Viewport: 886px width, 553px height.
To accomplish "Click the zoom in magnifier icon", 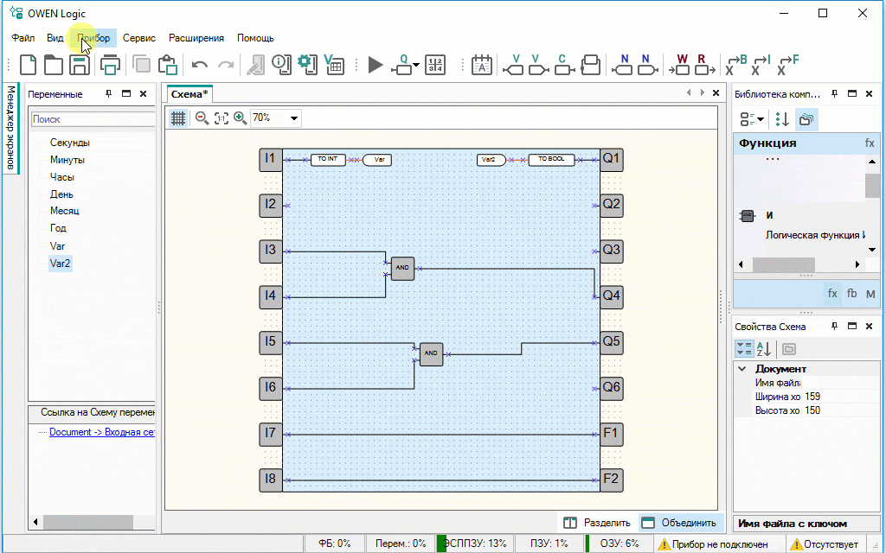I will click(x=240, y=118).
